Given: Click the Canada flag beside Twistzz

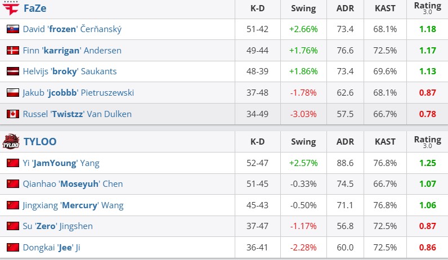Looking at the screenshot, I should (x=12, y=114).
